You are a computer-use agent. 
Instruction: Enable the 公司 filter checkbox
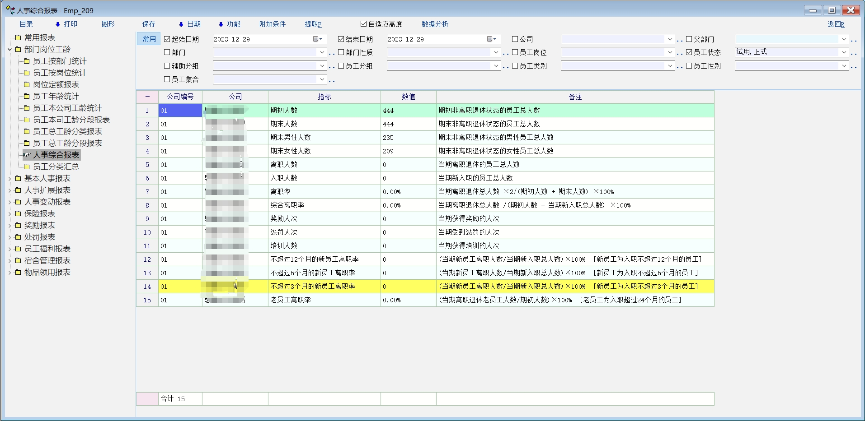(515, 39)
